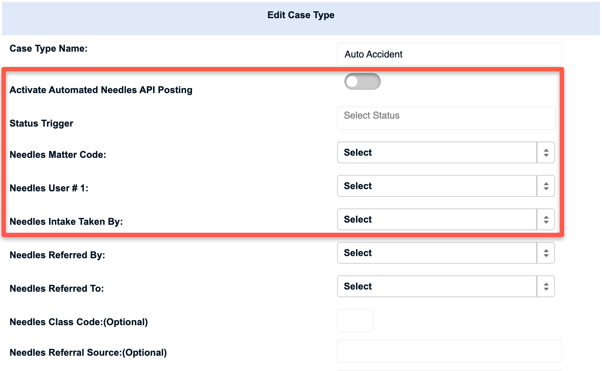The image size is (602, 371).
Task: Click the Needles User # 1 stepper arrows
Action: pos(546,186)
